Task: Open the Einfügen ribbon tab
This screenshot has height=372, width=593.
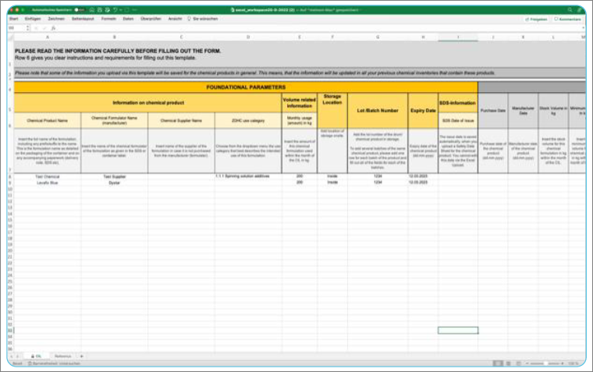Action: 33,19
